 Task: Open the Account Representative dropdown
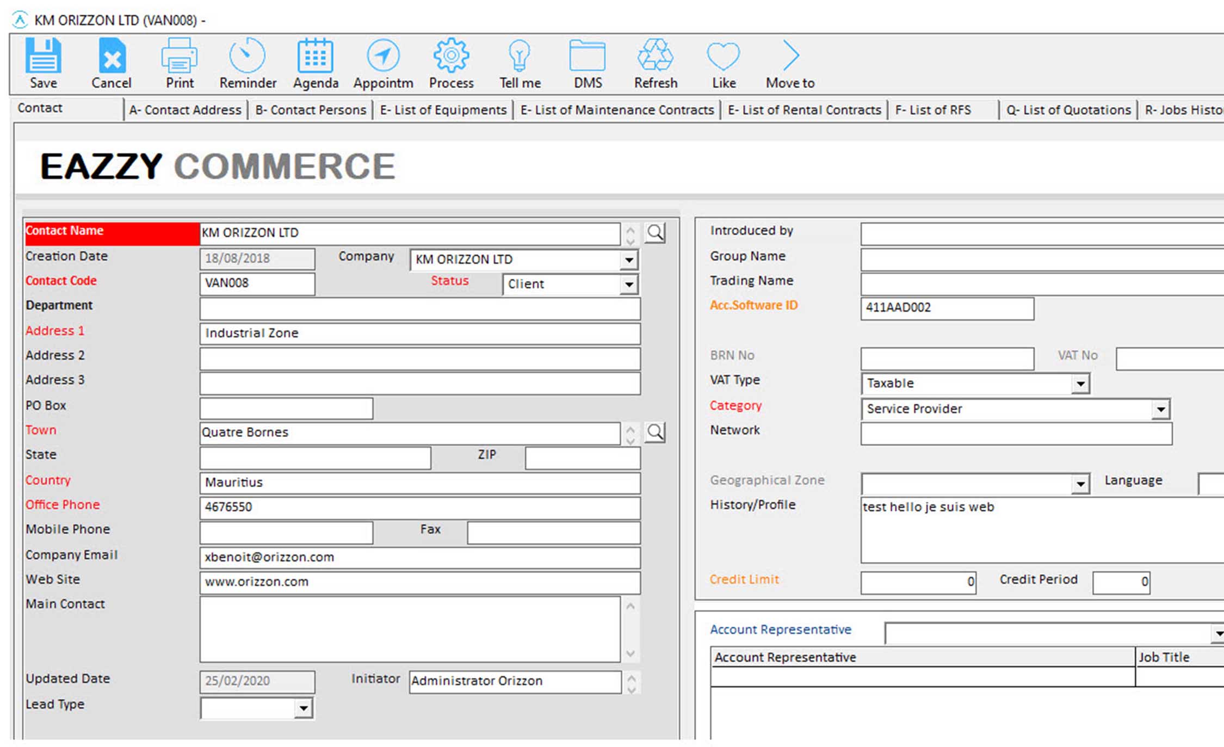(1217, 634)
